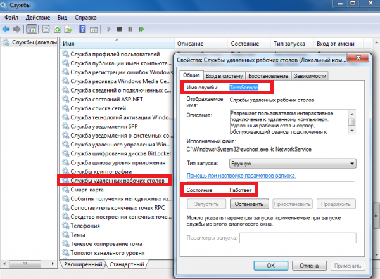Select Служба списка сетей row
Viewport: 380px width, 279px height.
tap(117, 108)
